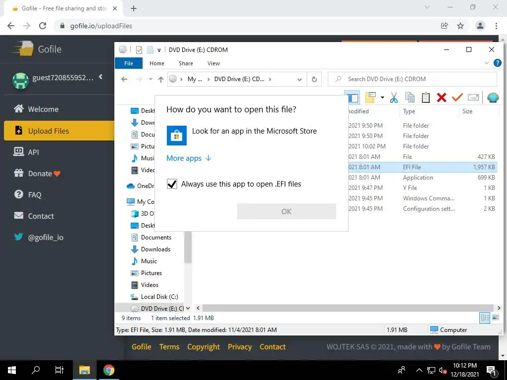
Task: Select the Configuration sett... row
Action: click(424, 208)
